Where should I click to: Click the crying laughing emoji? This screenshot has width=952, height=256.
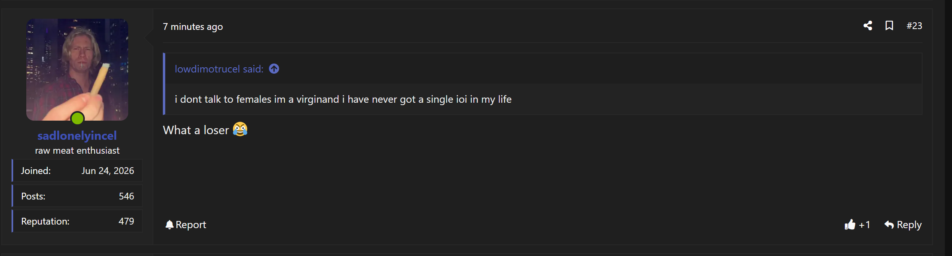tap(240, 129)
